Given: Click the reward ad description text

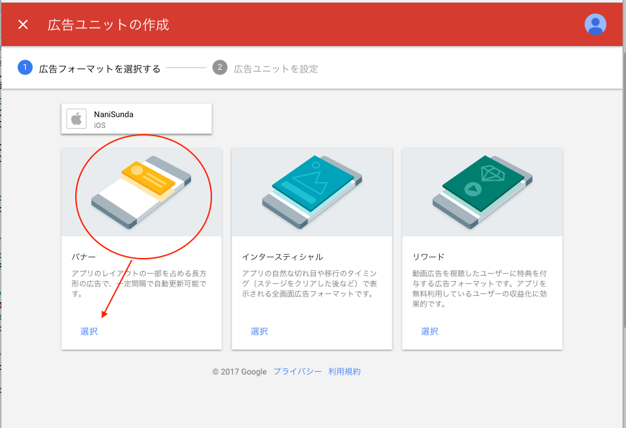Looking at the screenshot, I should (480, 288).
